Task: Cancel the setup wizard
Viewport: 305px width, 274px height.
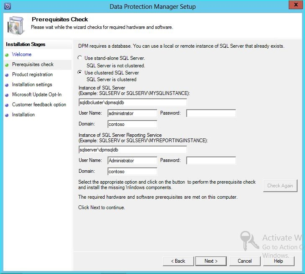Action: [245, 261]
